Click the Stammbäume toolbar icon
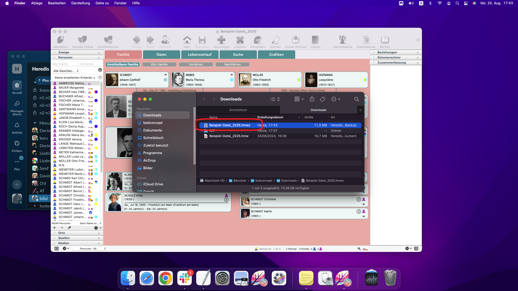518x291 pixels. [342, 40]
